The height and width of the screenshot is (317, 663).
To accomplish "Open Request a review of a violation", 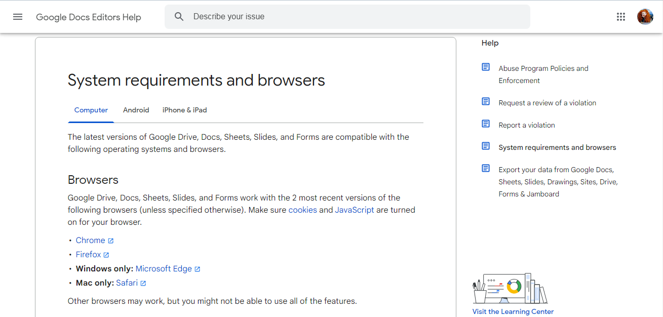I will click(548, 103).
